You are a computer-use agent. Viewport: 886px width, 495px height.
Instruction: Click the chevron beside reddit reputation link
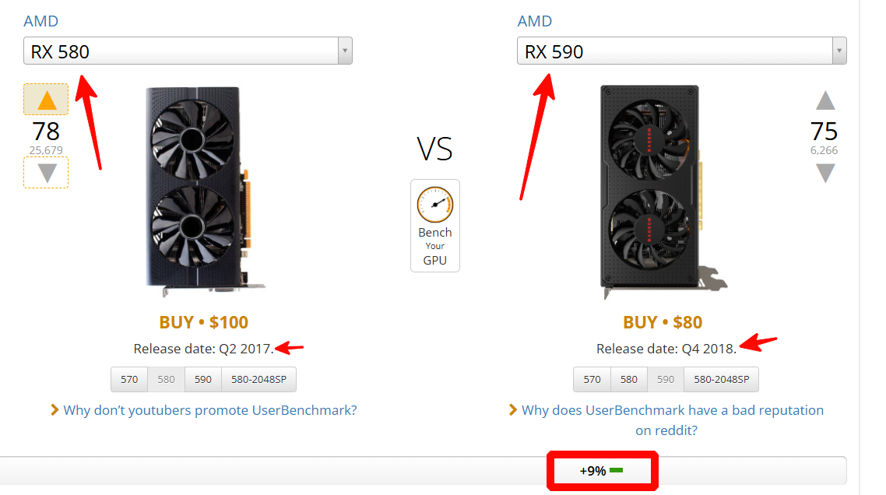pos(512,409)
